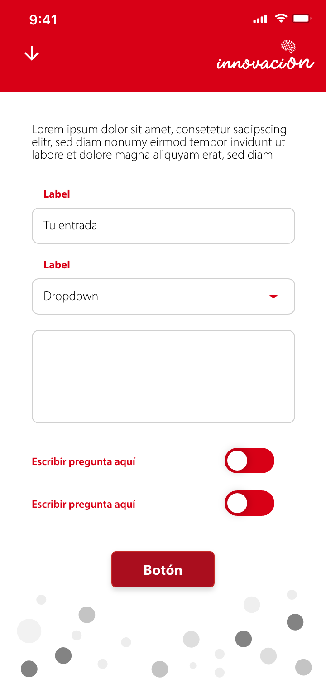Tap the first 'Escribir pregunta aquí' question text
The width and height of the screenshot is (326, 689).
click(84, 462)
